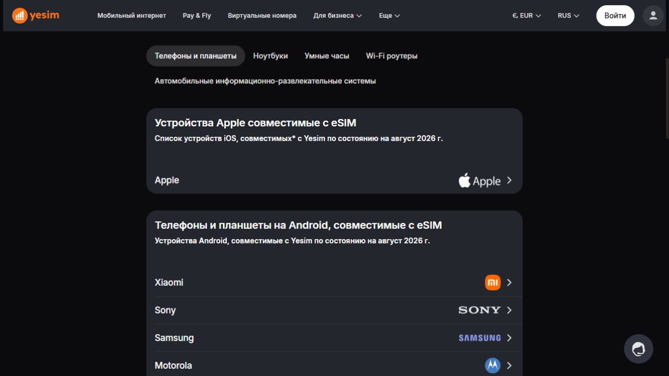
Task: Click the Samsung brand logo
Action: click(x=479, y=338)
